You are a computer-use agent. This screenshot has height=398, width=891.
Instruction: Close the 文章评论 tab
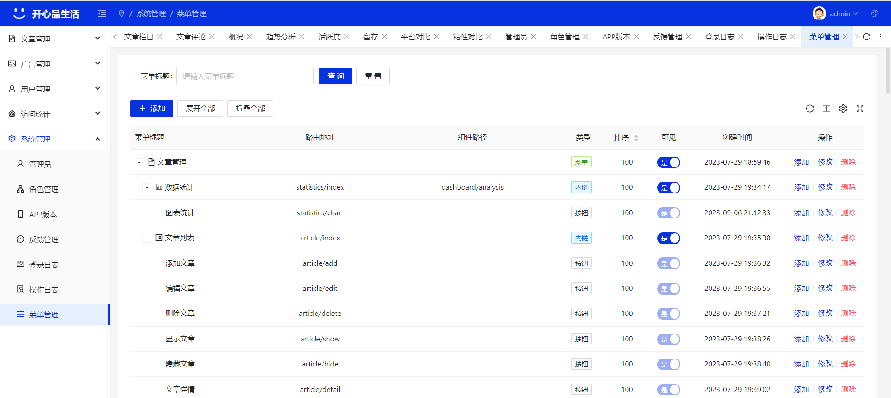point(212,37)
